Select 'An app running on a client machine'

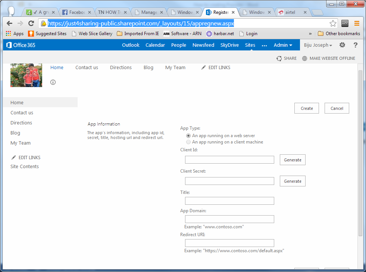coord(188,142)
